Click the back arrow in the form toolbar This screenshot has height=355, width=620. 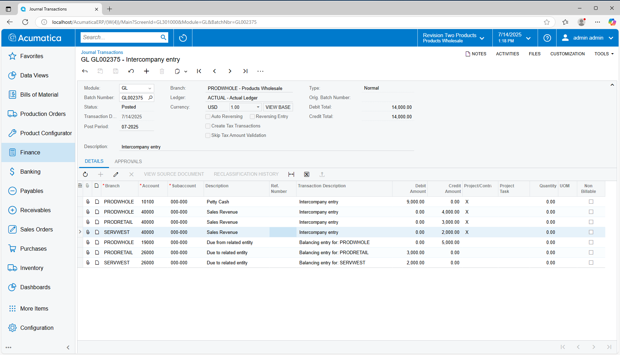pos(85,71)
